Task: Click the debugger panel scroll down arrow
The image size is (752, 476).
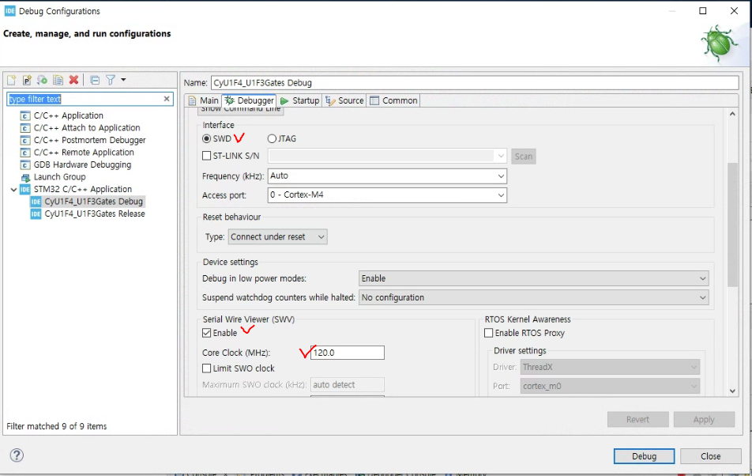Action: (732, 391)
